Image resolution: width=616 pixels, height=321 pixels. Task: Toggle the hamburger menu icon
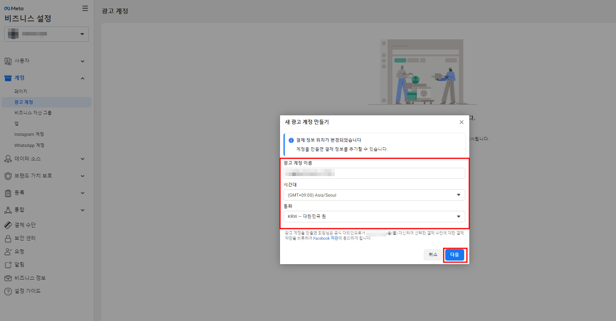[85, 8]
